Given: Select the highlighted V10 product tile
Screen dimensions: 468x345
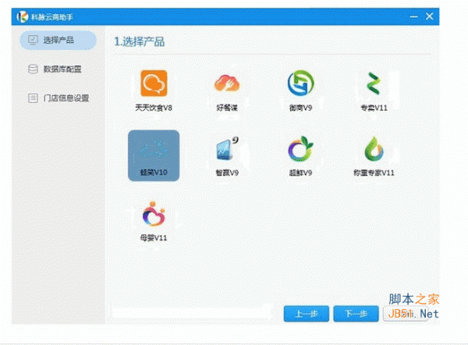Looking at the screenshot, I should [154, 155].
